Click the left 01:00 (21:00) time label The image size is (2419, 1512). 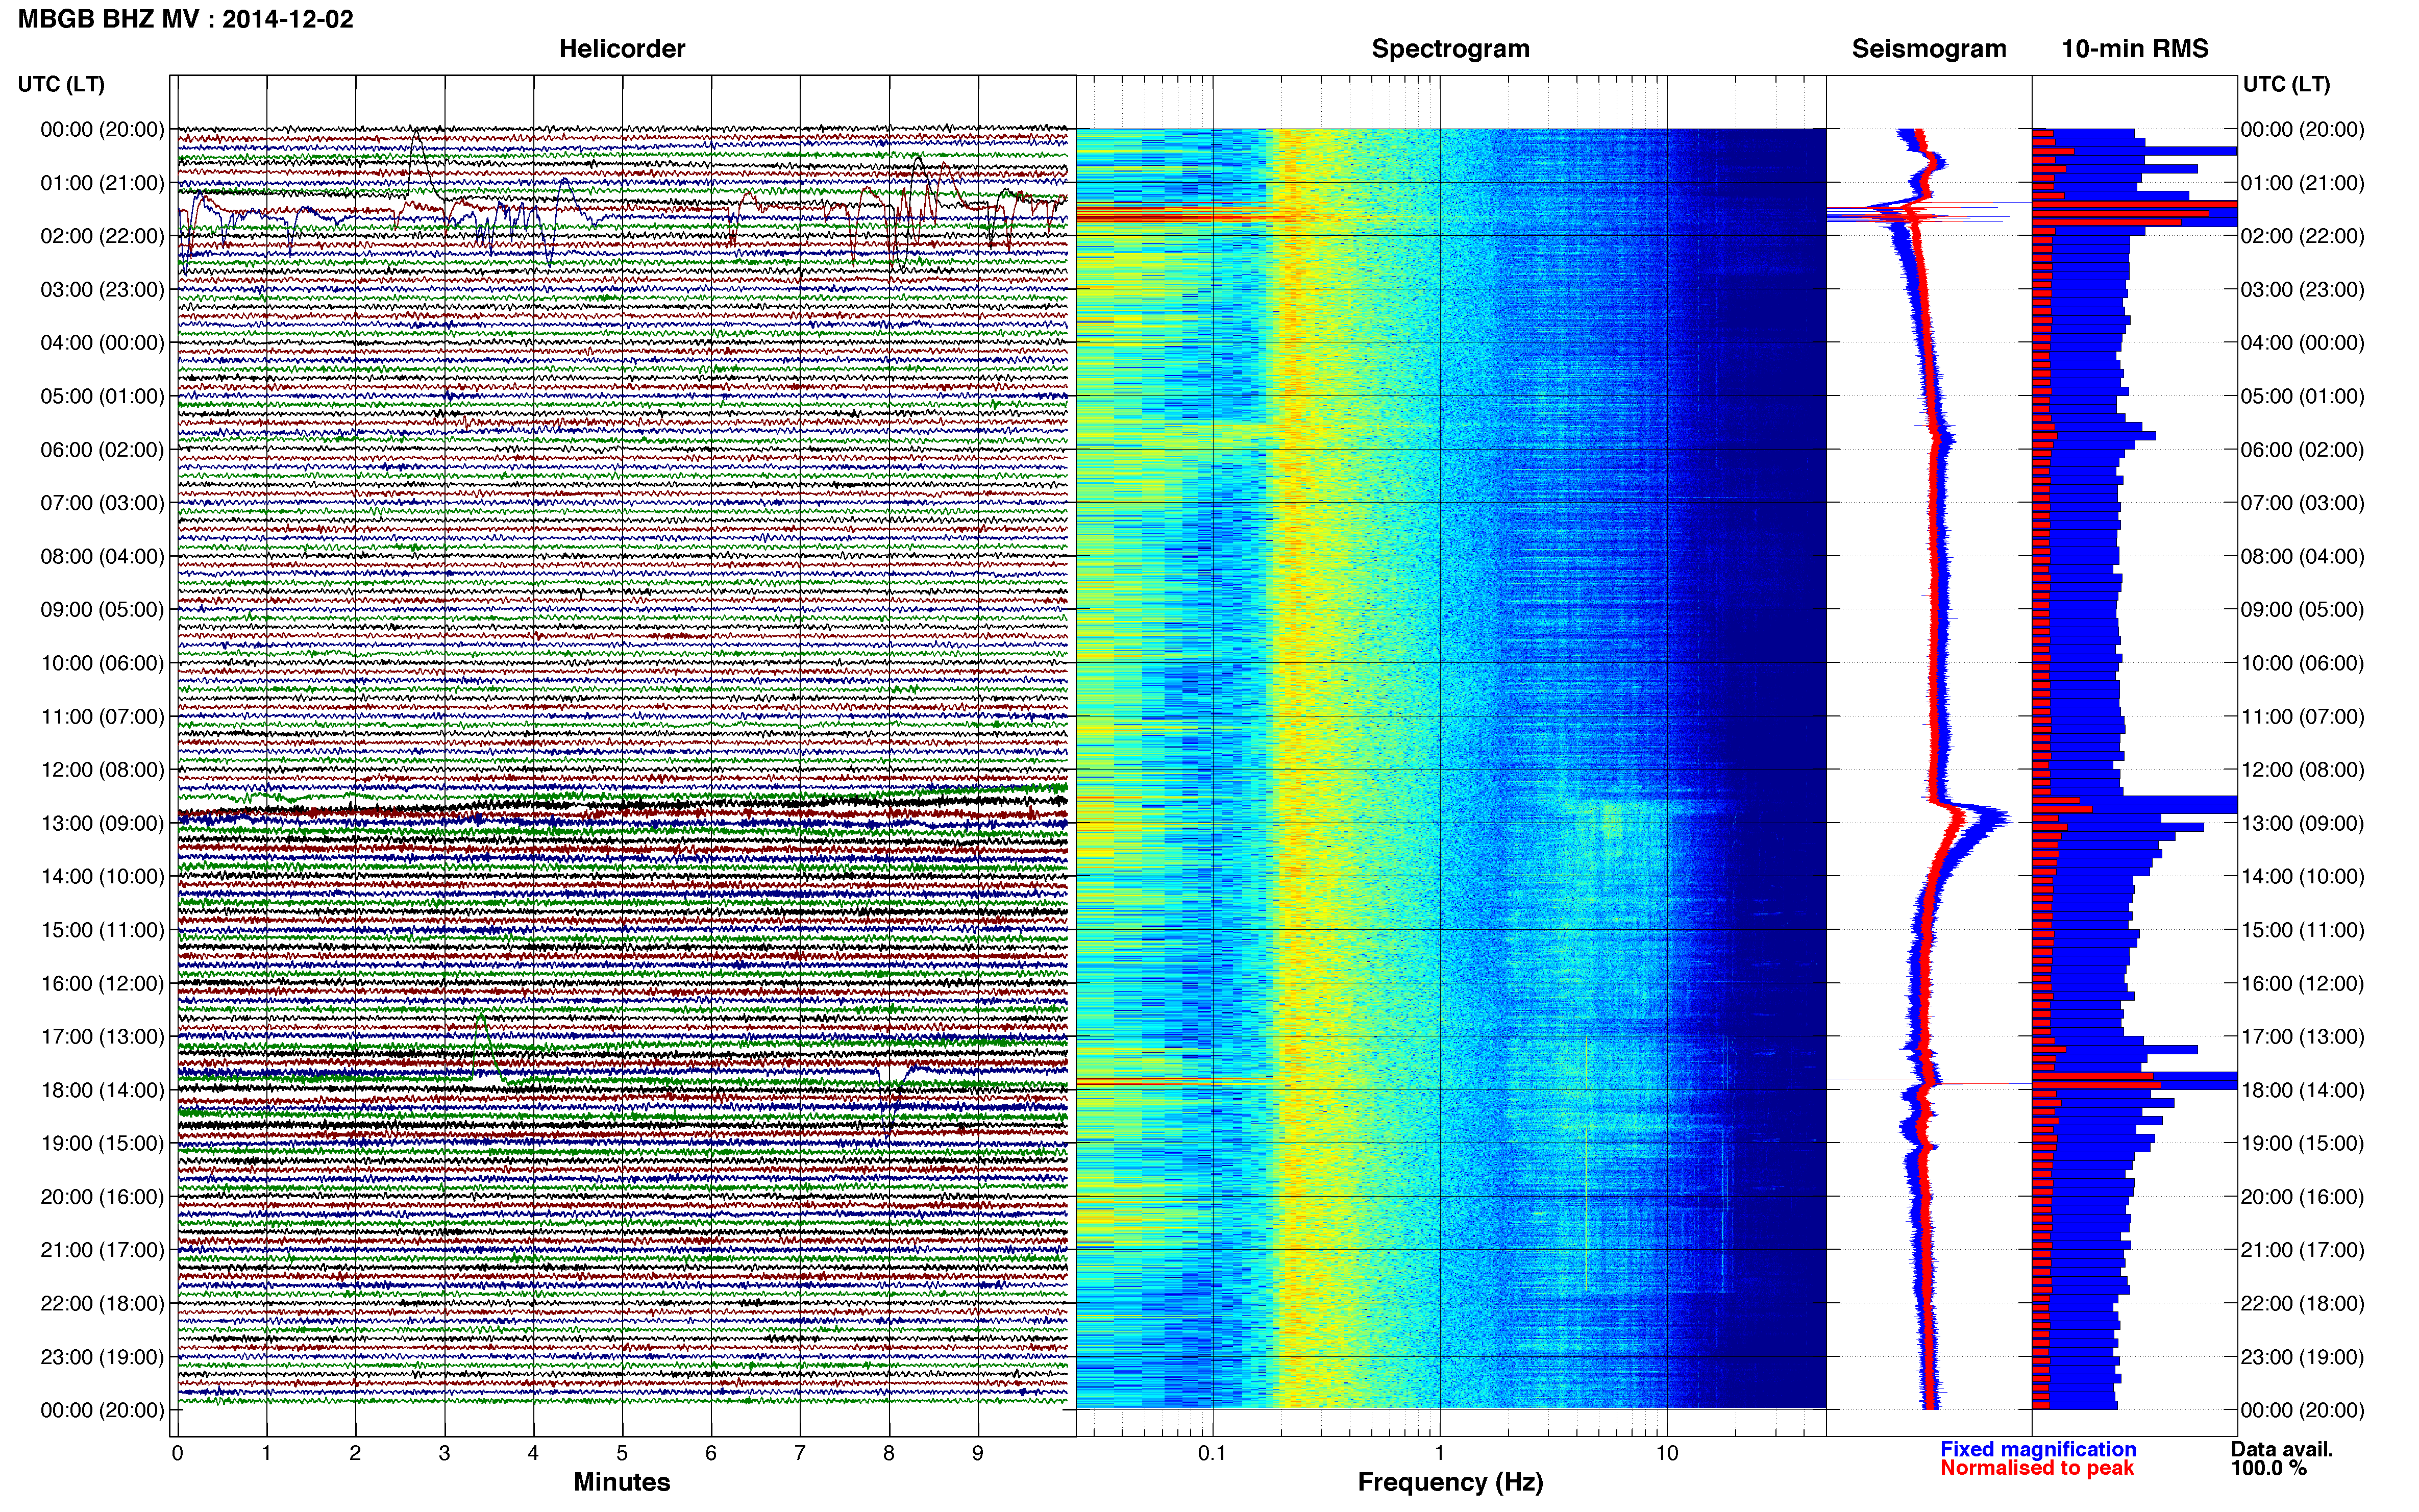coord(102,183)
